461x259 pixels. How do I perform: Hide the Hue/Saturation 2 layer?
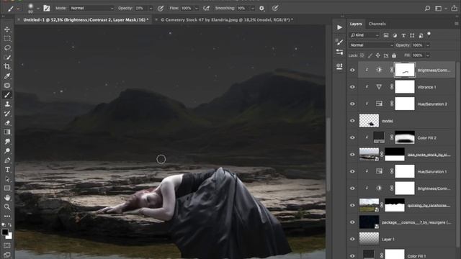pyautogui.click(x=352, y=104)
